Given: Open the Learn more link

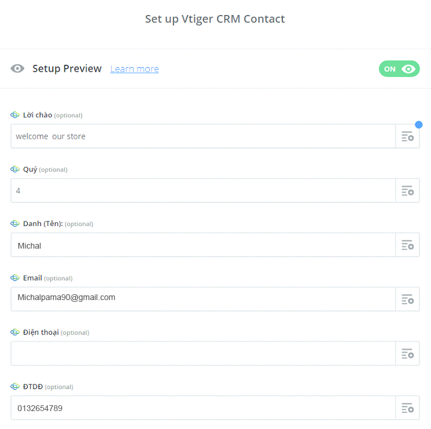Looking at the screenshot, I should [134, 69].
